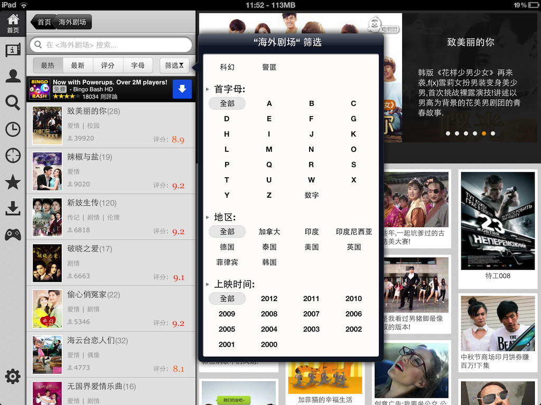This screenshot has width=541, height=405.
Task: Select year 2012 in 上映时间 filter
Action: tap(269, 298)
